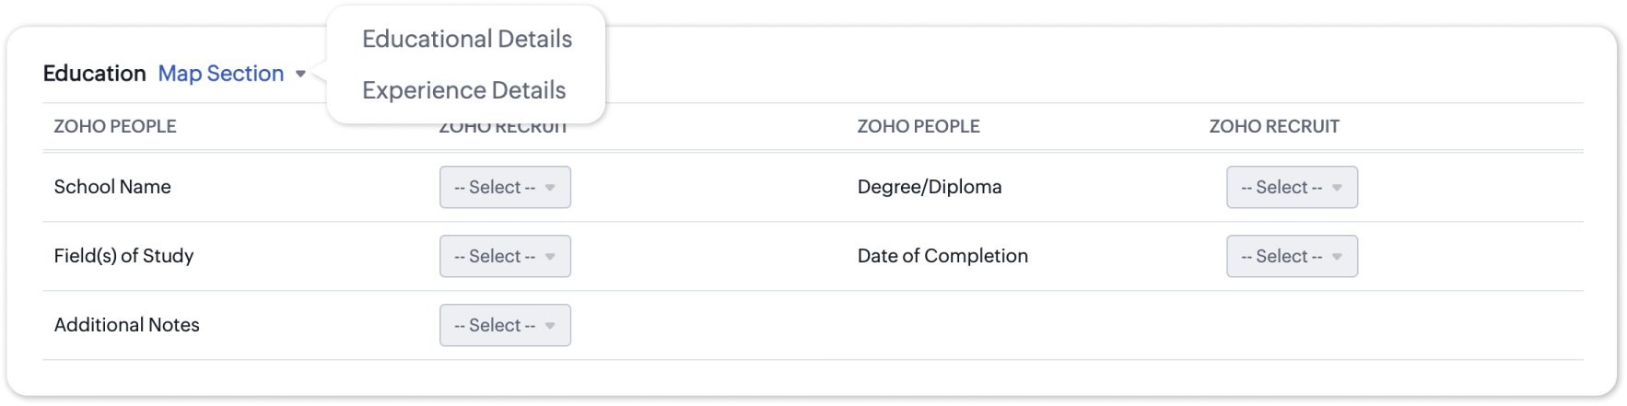The height and width of the screenshot is (406, 1627).
Task: Click the partially hidden ZOHO RECRUIT header
Action: [x=503, y=129]
